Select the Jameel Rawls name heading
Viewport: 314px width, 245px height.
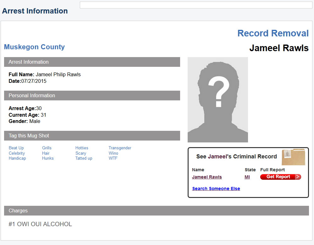tap(279, 48)
